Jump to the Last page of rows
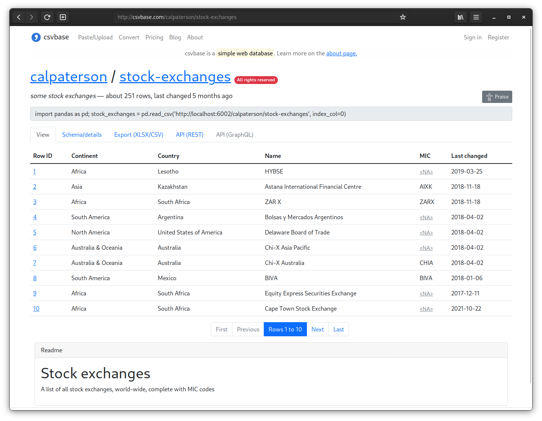This screenshot has height=421, width=542. pyautogui.click(x=338, y=329)
